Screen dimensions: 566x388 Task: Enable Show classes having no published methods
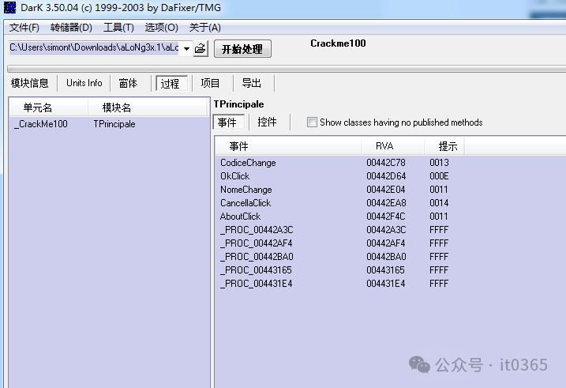coord(312,122)
